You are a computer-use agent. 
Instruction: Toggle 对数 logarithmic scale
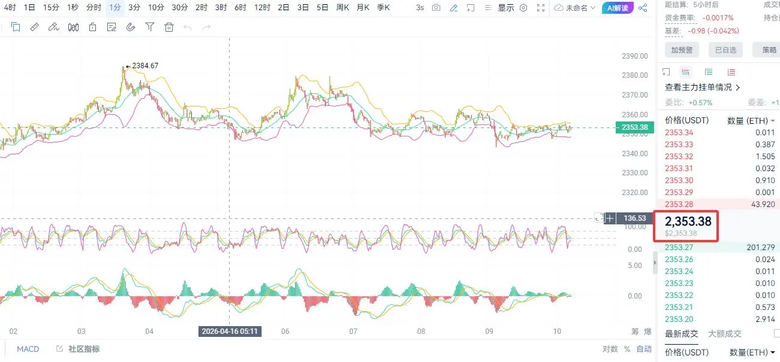[x=610, y=349]
